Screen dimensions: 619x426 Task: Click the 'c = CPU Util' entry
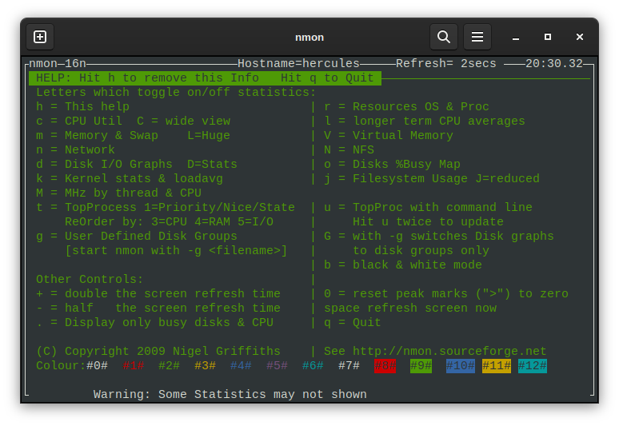(x=79, y=121)
